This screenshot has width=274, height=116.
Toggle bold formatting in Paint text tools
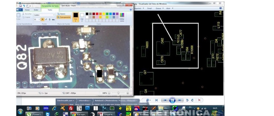tap(42, 20)
